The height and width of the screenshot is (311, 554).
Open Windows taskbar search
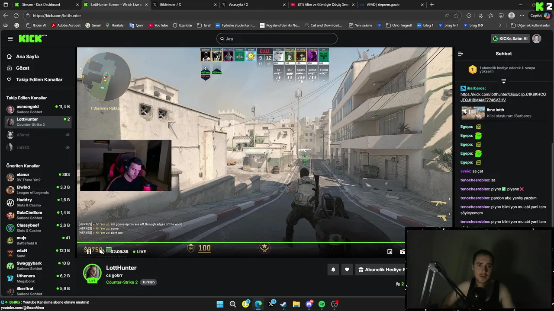point(233,304)
